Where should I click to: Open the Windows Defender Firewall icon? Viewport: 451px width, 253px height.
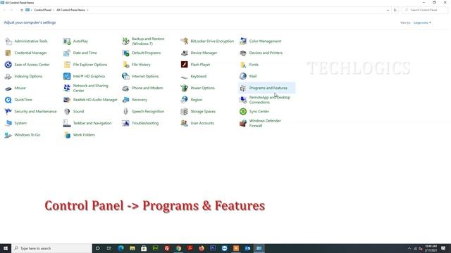(x=243, y=124)
